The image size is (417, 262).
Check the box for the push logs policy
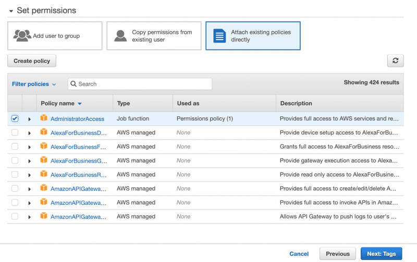click(15, 216)
